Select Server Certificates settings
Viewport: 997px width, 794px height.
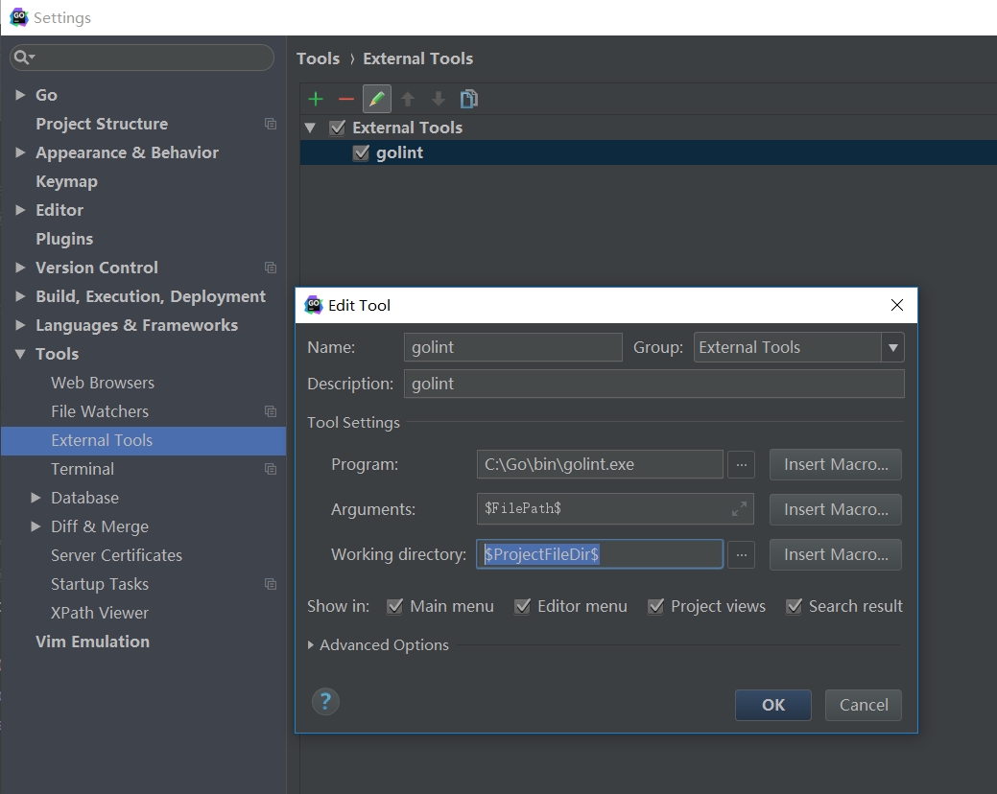[x=116, y=555]
